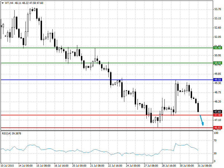This screenshot has height=168, width=224.
Task: Select the 22 Jul 16:00 time axis label
Action: (x=115, y=165)
